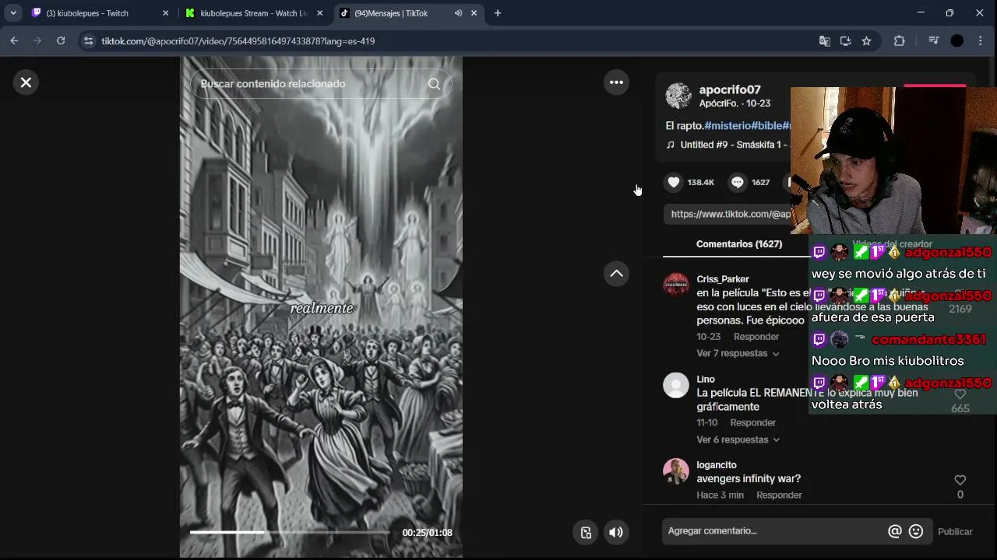The width and height of the screenshot is (997, 560).
Task: Click the 'Agregar comentario...' input field
Action: (x=775, y=531)
